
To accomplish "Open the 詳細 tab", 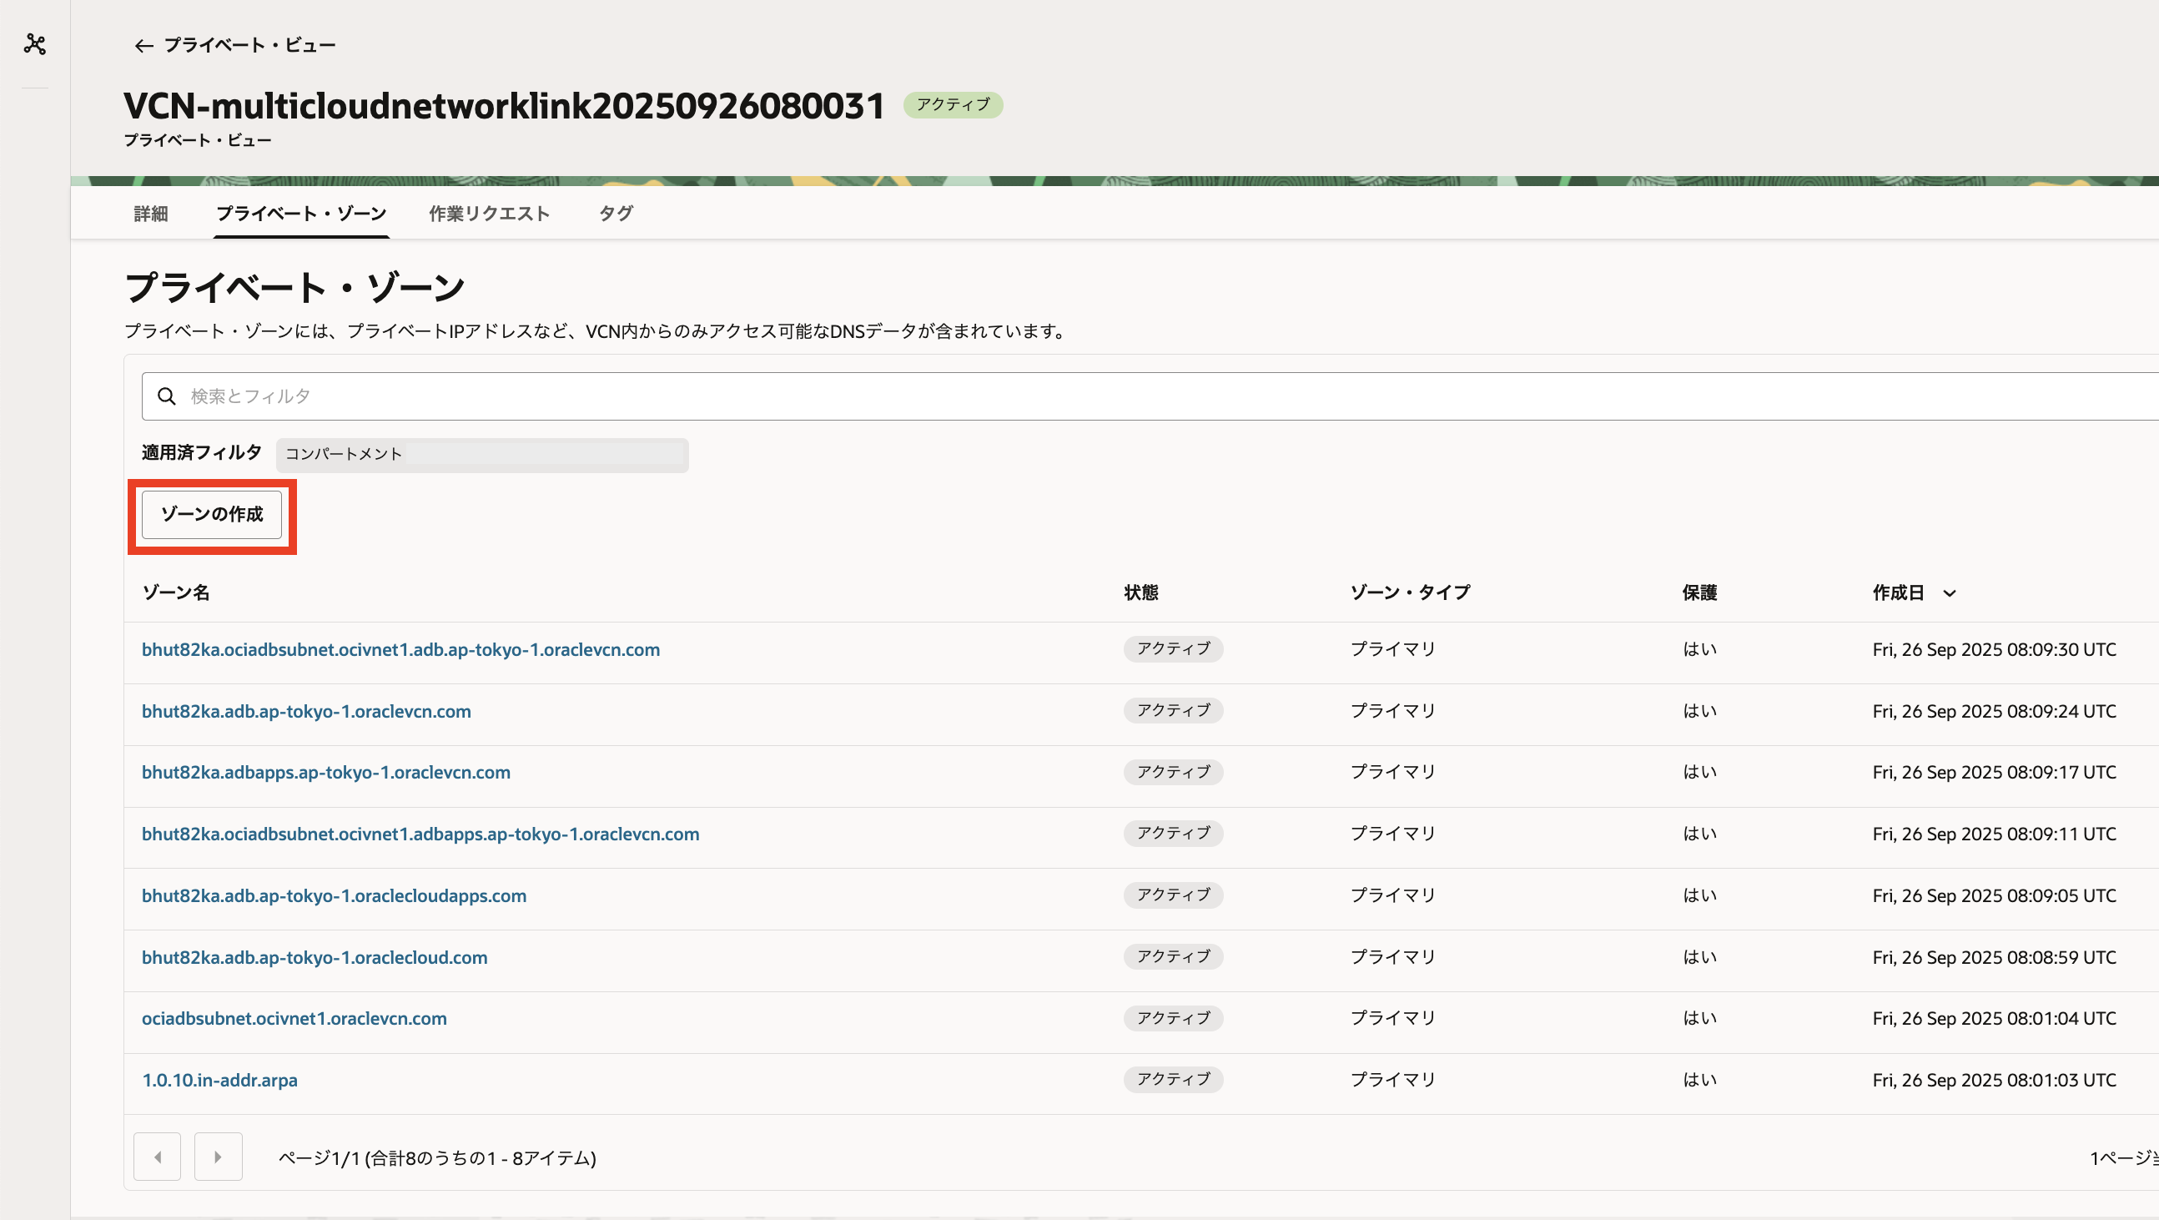I will pos(151,213).
